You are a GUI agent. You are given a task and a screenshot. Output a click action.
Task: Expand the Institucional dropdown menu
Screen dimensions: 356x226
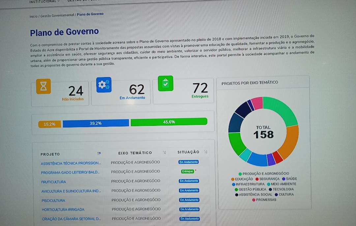[x=44, y=2]
